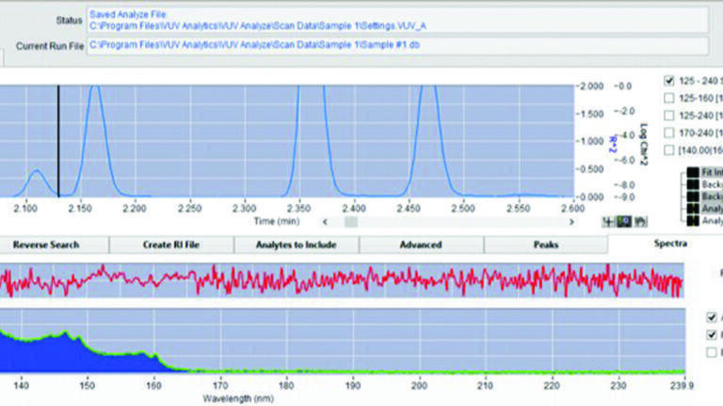This screenshot has height=406, width=723.
Task: Click the black vertical time marker in chromatogram
Action: pos(58,141)
